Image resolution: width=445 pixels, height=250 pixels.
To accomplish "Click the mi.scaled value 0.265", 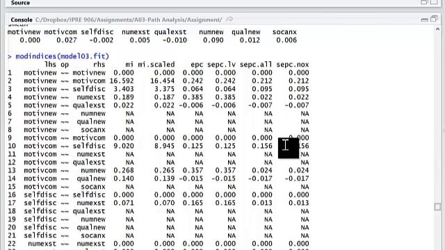I will click(164, 170).
